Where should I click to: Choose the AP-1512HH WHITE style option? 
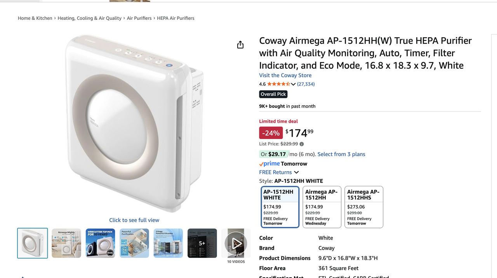tap(280, 207)
